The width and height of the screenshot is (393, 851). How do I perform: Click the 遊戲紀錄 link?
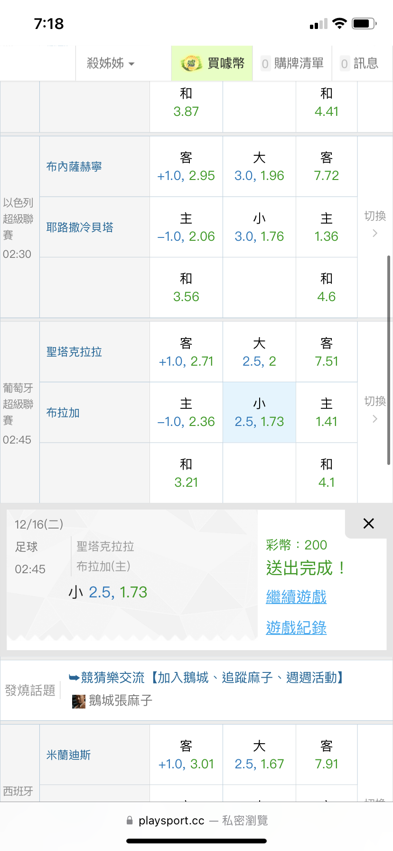tap(296, 628)
